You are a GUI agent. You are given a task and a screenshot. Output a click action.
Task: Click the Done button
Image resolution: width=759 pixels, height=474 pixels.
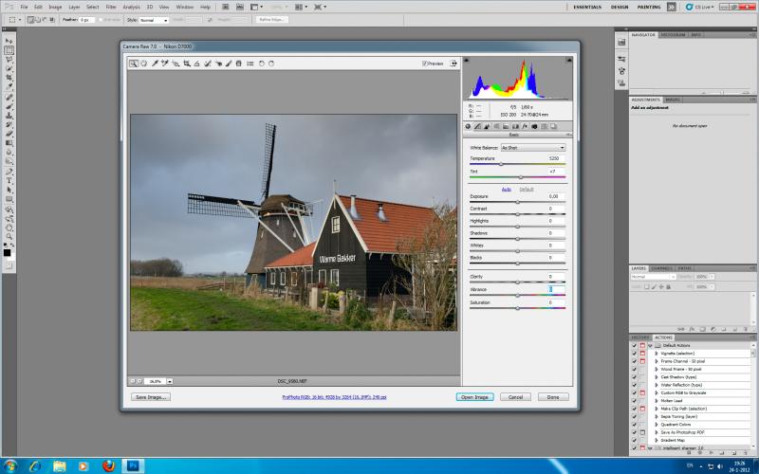pyautogui.click(x=553, y=396)
